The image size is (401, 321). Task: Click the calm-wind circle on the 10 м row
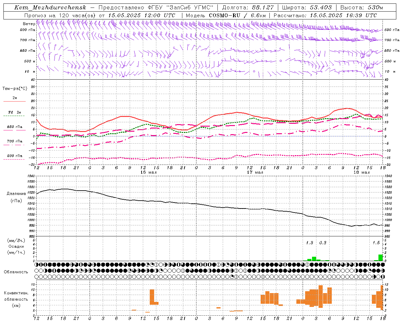254,71
